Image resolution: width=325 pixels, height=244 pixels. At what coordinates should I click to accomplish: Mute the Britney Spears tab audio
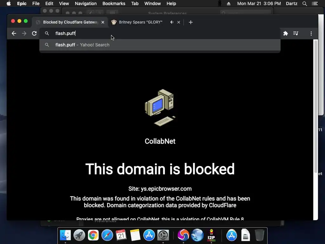tap(172, 22)
